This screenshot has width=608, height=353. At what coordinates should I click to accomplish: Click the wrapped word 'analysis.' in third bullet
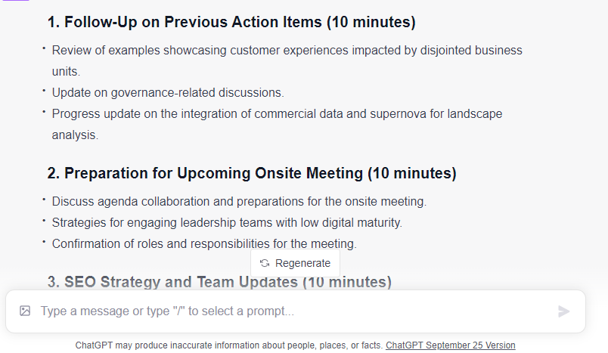(75, 135)
